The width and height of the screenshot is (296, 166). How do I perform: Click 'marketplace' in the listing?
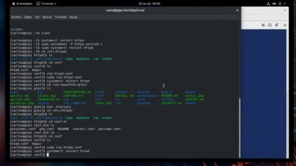click(x=147, y=96)
